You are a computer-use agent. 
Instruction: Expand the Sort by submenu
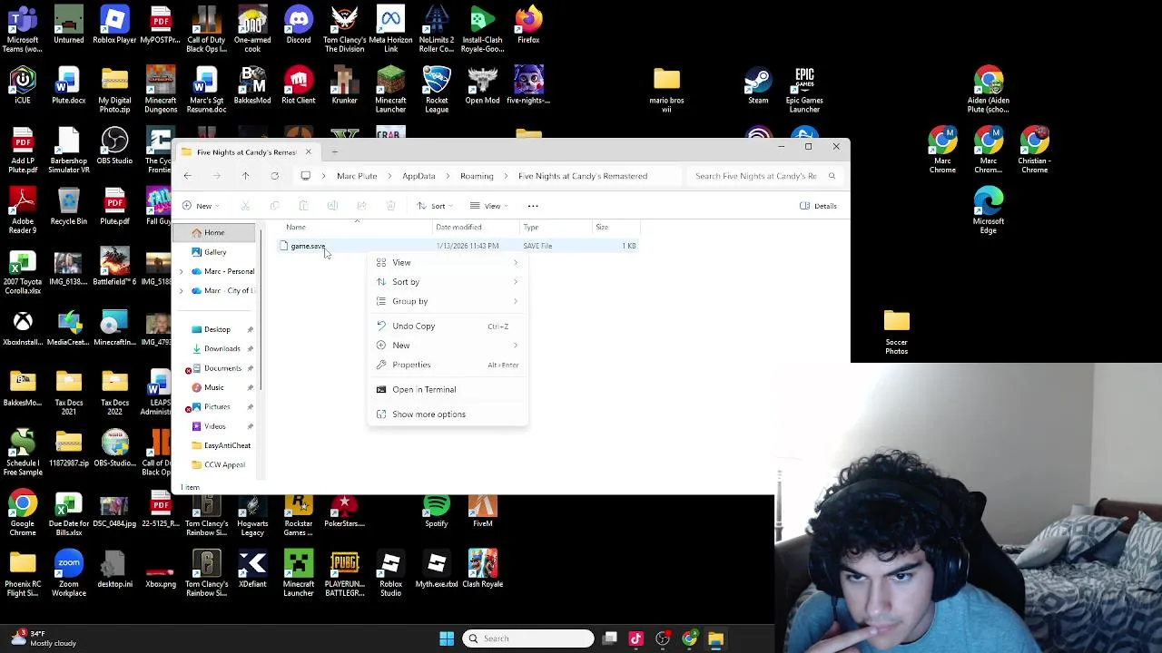[x=448, y=282]
